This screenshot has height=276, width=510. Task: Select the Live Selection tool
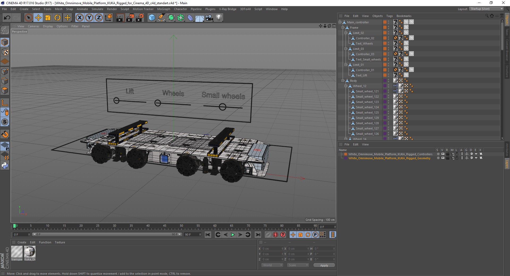click(x=28, y=18)
